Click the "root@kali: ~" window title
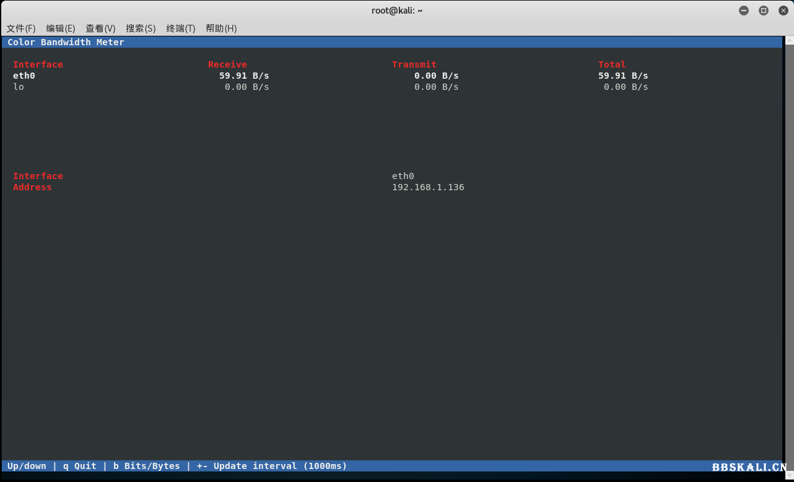 pos(397,11)
